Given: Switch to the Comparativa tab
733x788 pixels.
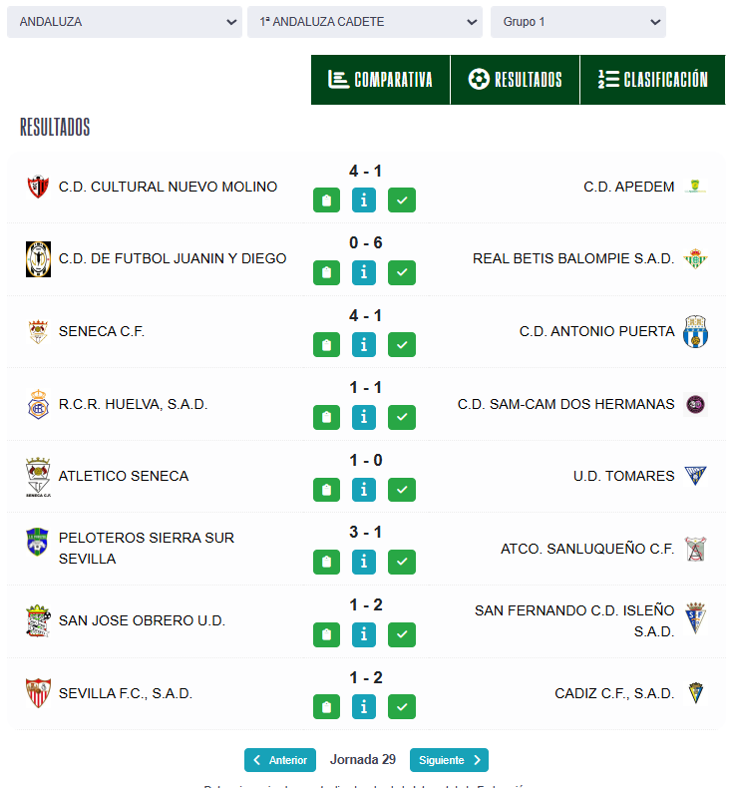Looking at the screenshot, I should (380, 80).
